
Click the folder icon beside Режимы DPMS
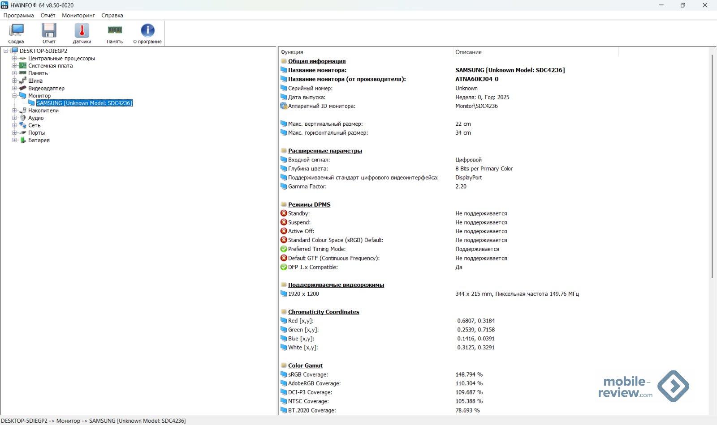pos(284,204)
